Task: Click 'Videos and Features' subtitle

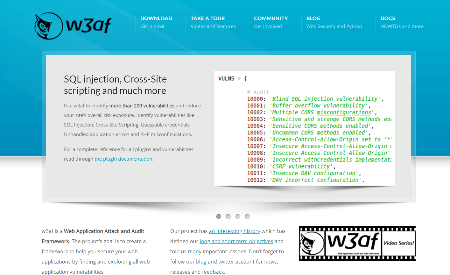Action: click(x=213, y=26)
